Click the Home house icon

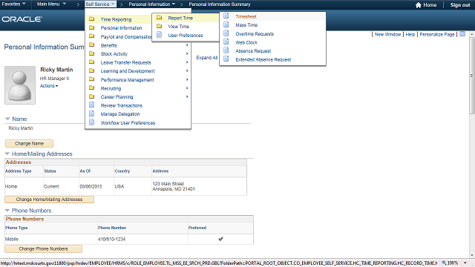[418, 5]
